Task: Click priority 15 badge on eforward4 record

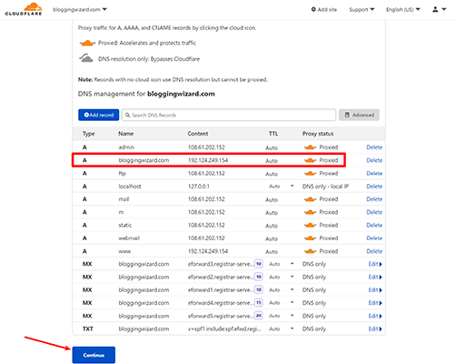Action: pyautogui.click(x=259, y=303)
